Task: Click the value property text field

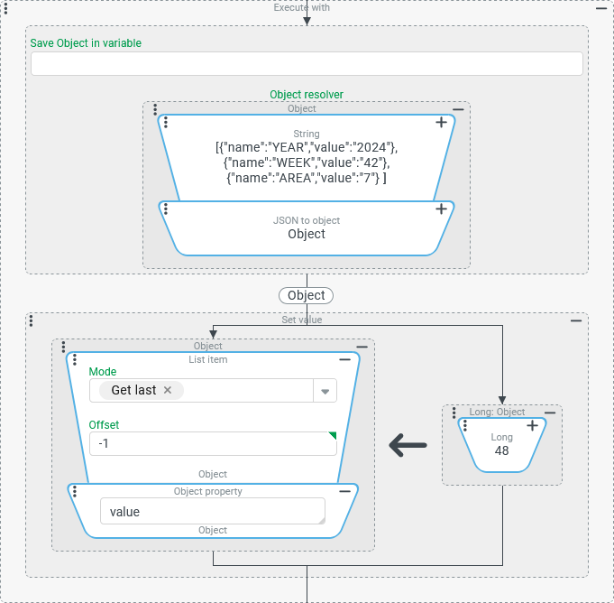Action: tap(213, 511)
